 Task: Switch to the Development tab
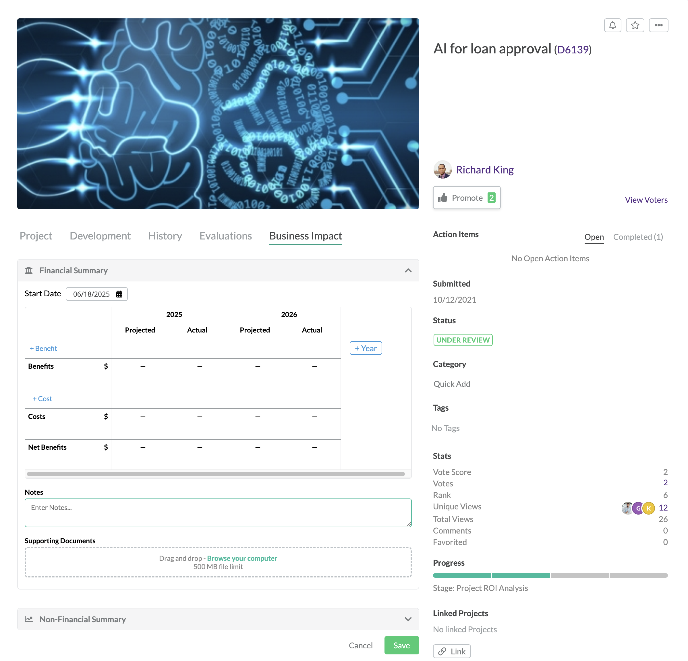(100, 236)
